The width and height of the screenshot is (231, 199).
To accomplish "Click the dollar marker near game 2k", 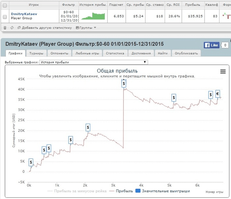I will tap(88, 128).
